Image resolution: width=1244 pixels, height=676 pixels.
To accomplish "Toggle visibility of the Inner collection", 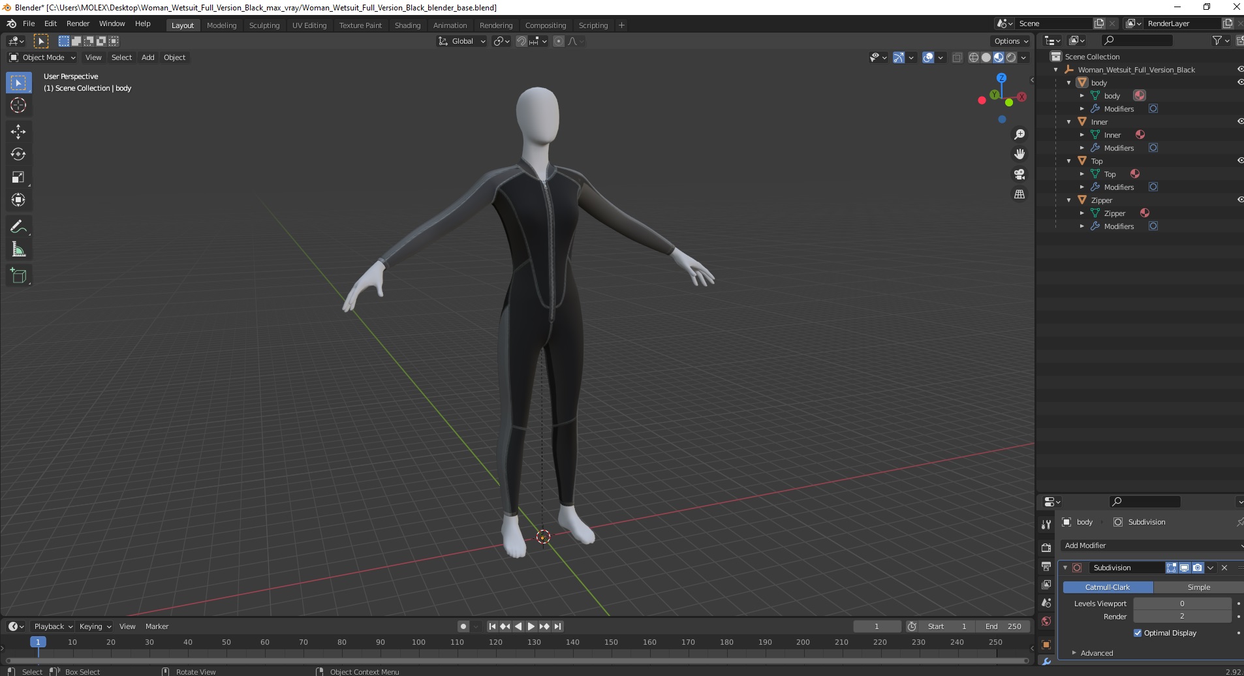I will (1239, 121).
